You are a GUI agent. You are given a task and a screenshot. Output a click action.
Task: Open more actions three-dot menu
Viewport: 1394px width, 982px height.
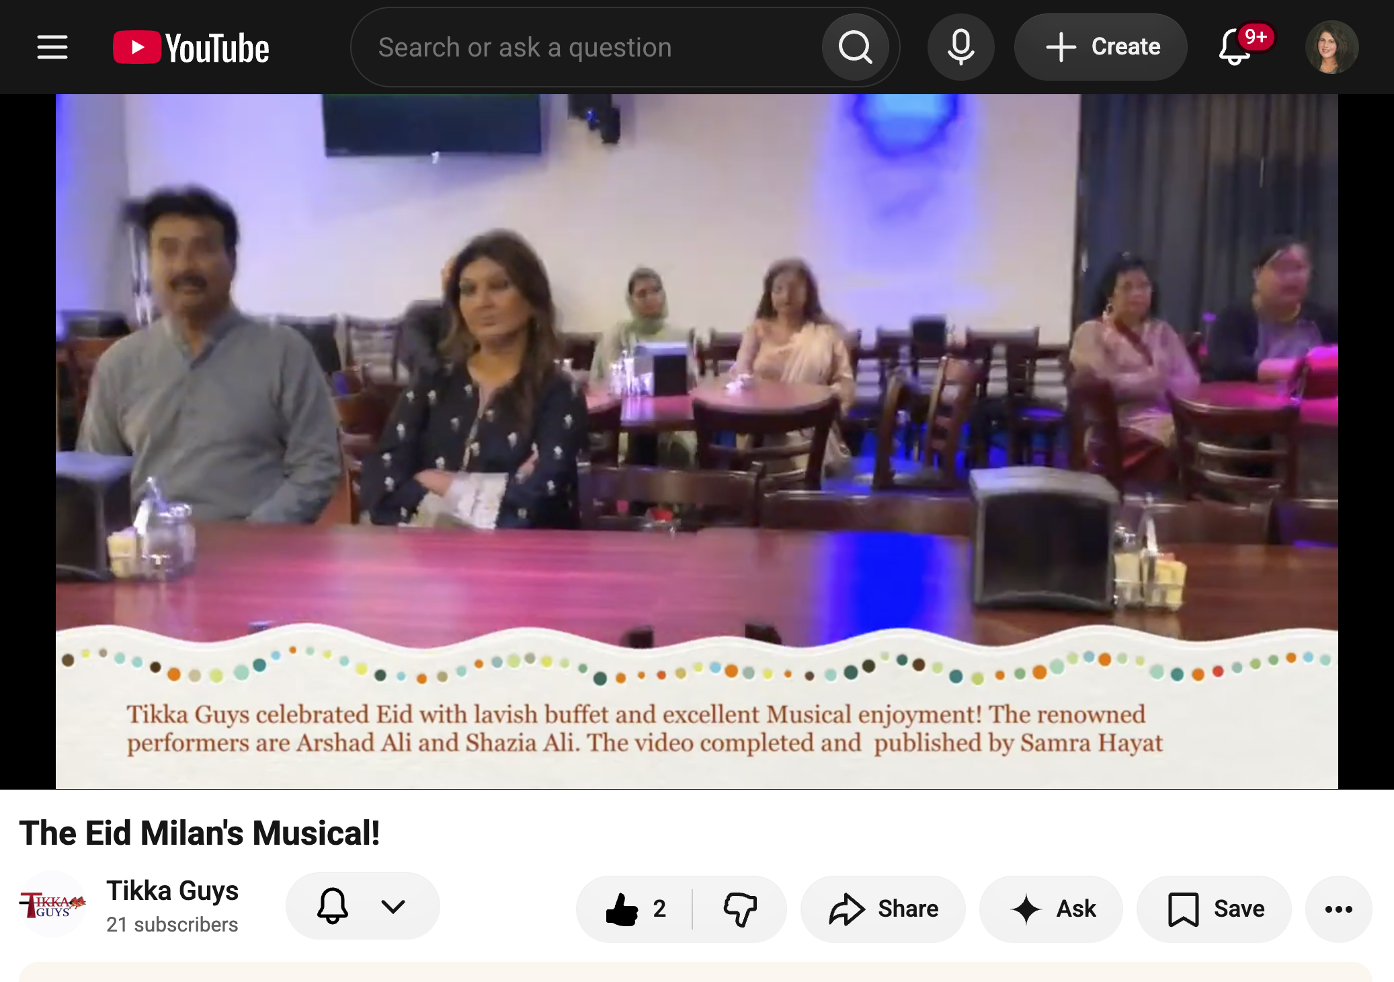click(1338, 909)
